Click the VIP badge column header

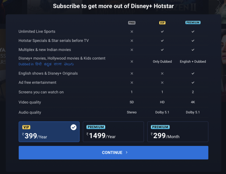[162, 23]
